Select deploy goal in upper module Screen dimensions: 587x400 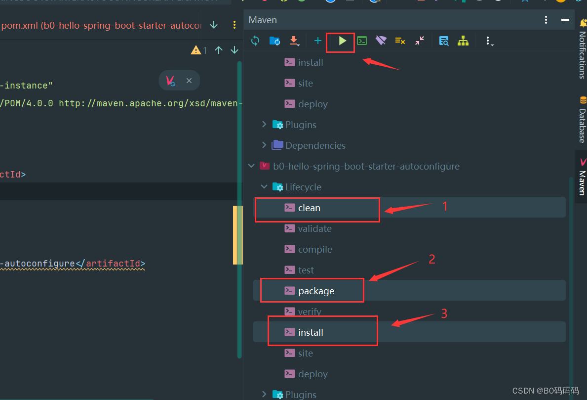pyautogui.click(x=409, y=103)
